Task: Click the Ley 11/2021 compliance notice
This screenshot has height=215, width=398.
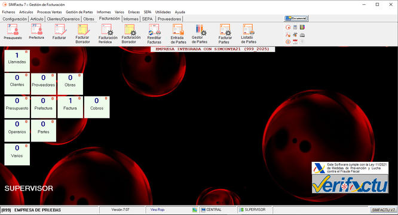Action: click(350, 168)
